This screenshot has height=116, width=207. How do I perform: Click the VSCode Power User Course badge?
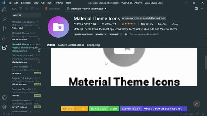point(153,109)
